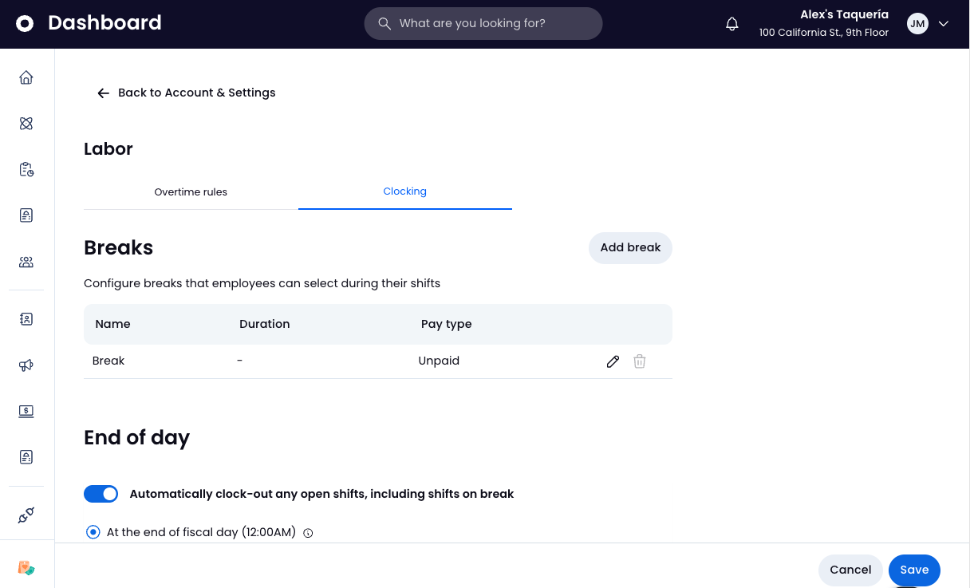Delete the Break row with trash icon
This screenshot has width=970, height=588.
639,361
